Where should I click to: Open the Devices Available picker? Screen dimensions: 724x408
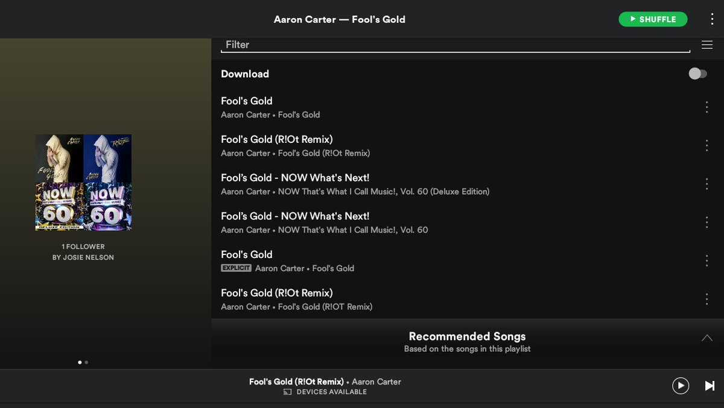point(325,392)
